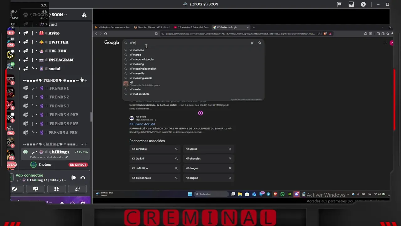Click the browser URL address field

coord(240,34)
